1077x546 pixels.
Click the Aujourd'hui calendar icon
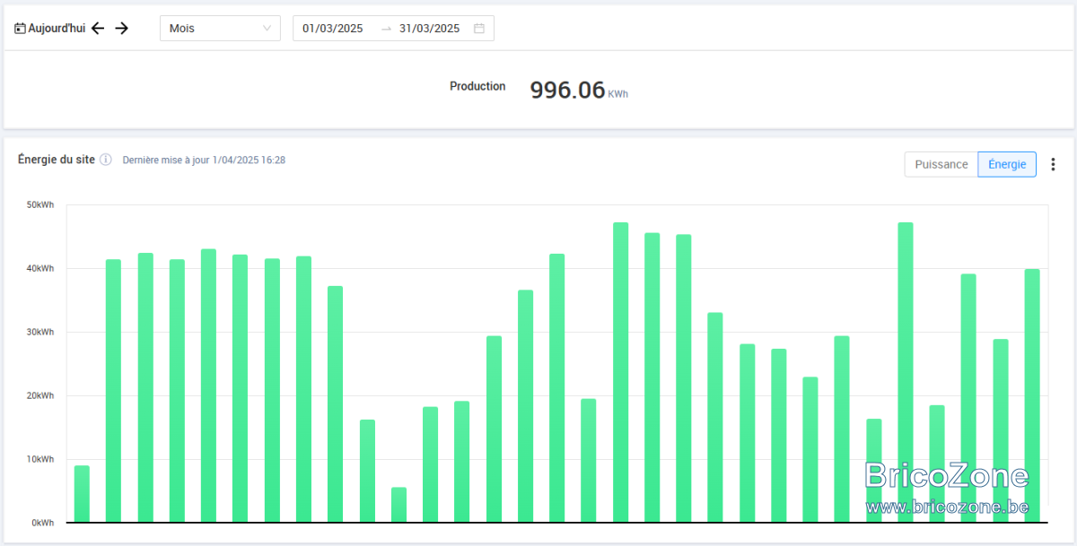click(x=20, y=29)
